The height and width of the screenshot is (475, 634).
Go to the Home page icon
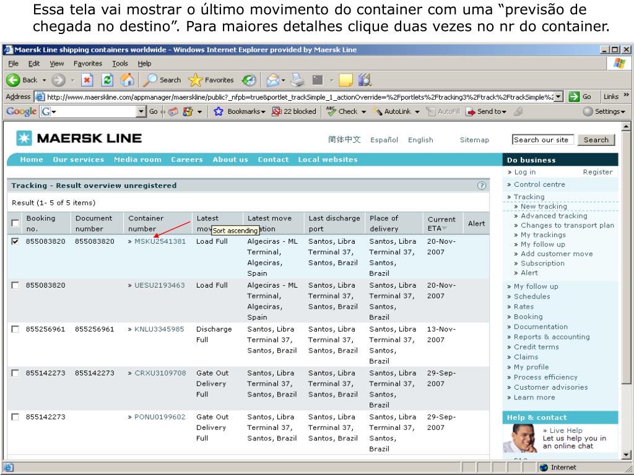click(127, 80)
